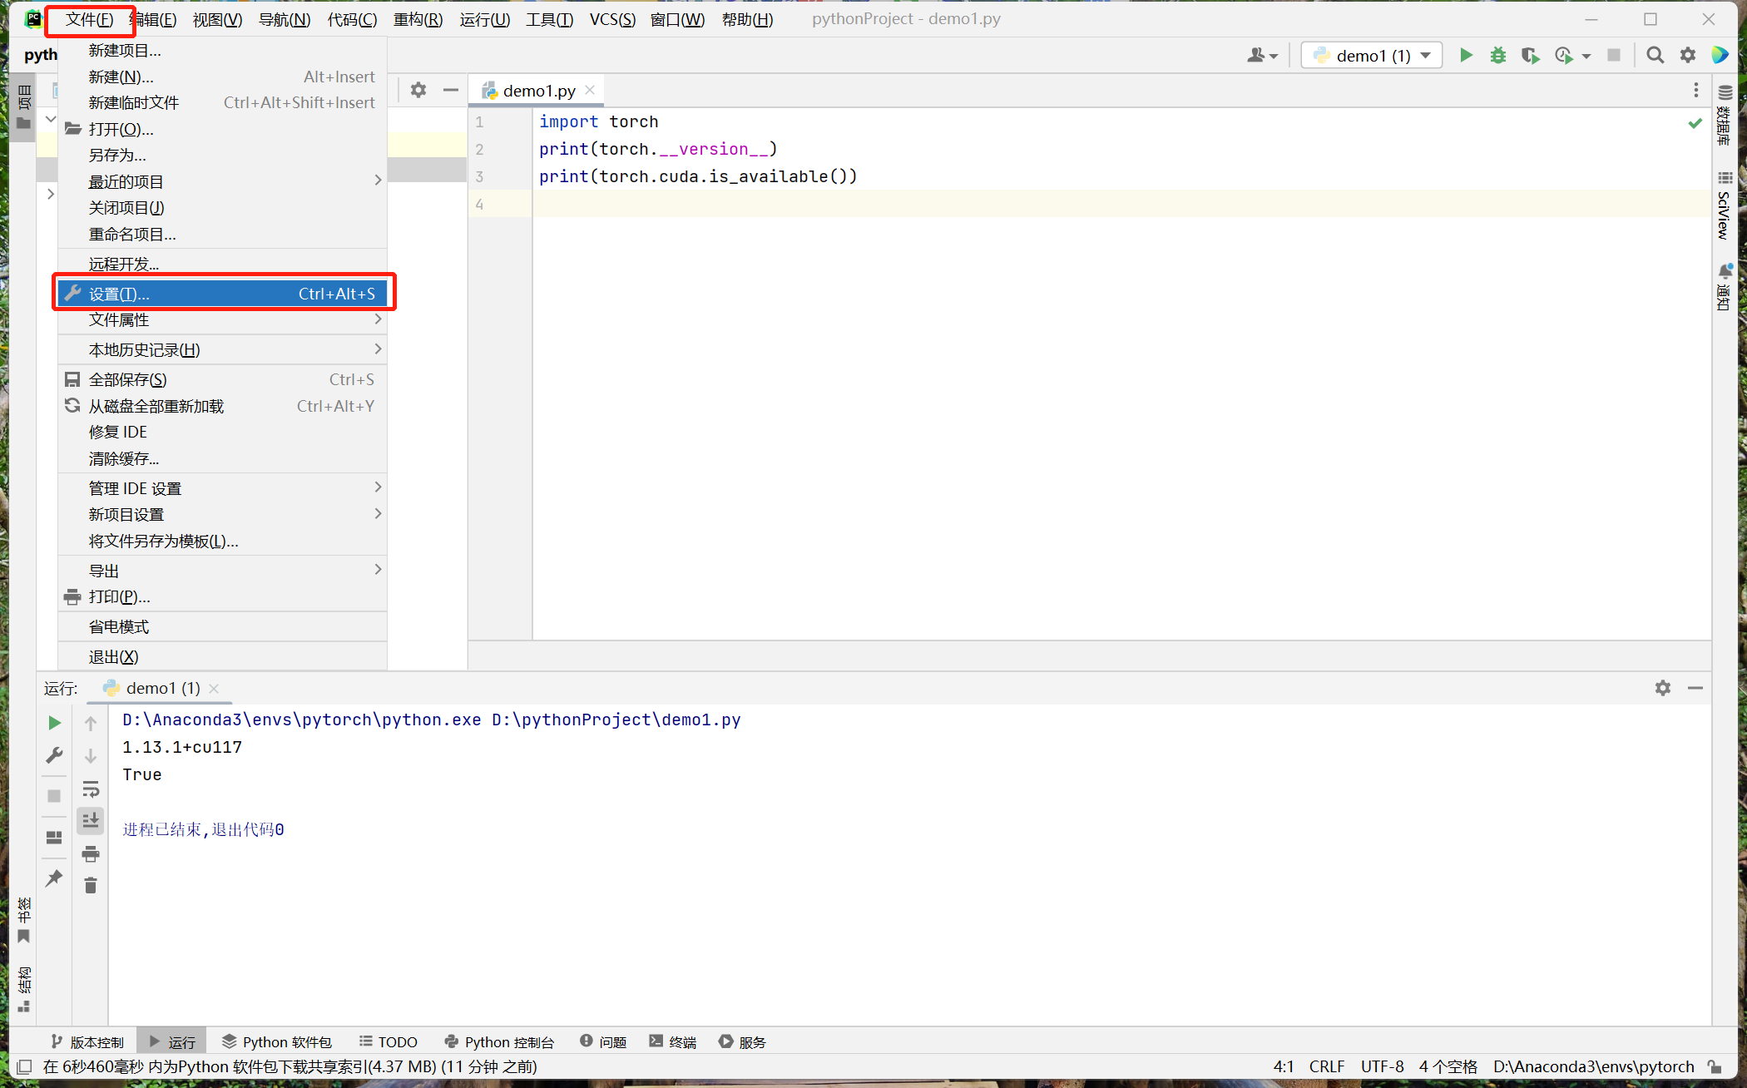1747x1088 pixels.
Task: Open Run panel settings gear
Action: (1662, 688)
